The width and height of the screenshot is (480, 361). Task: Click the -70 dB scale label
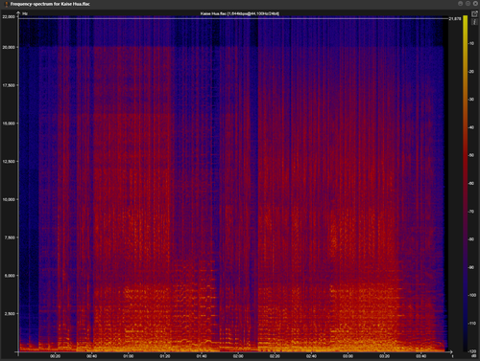pos(471,212)
